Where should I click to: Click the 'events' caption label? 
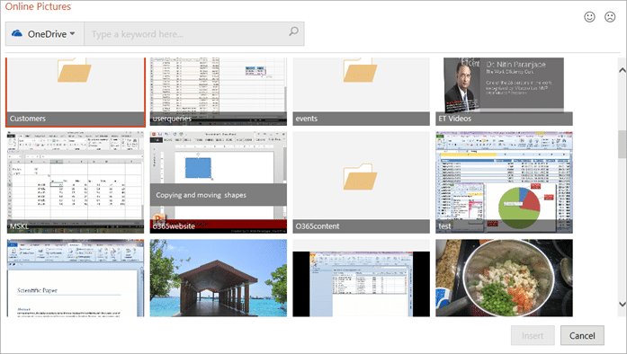(x=306, y=119)
